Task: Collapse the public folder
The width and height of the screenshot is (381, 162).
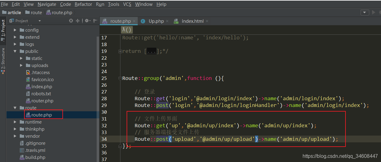Action: click(x=15, y=51)
